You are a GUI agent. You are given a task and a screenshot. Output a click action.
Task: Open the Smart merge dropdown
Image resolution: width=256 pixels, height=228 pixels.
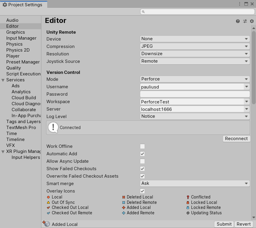[195, 184]
